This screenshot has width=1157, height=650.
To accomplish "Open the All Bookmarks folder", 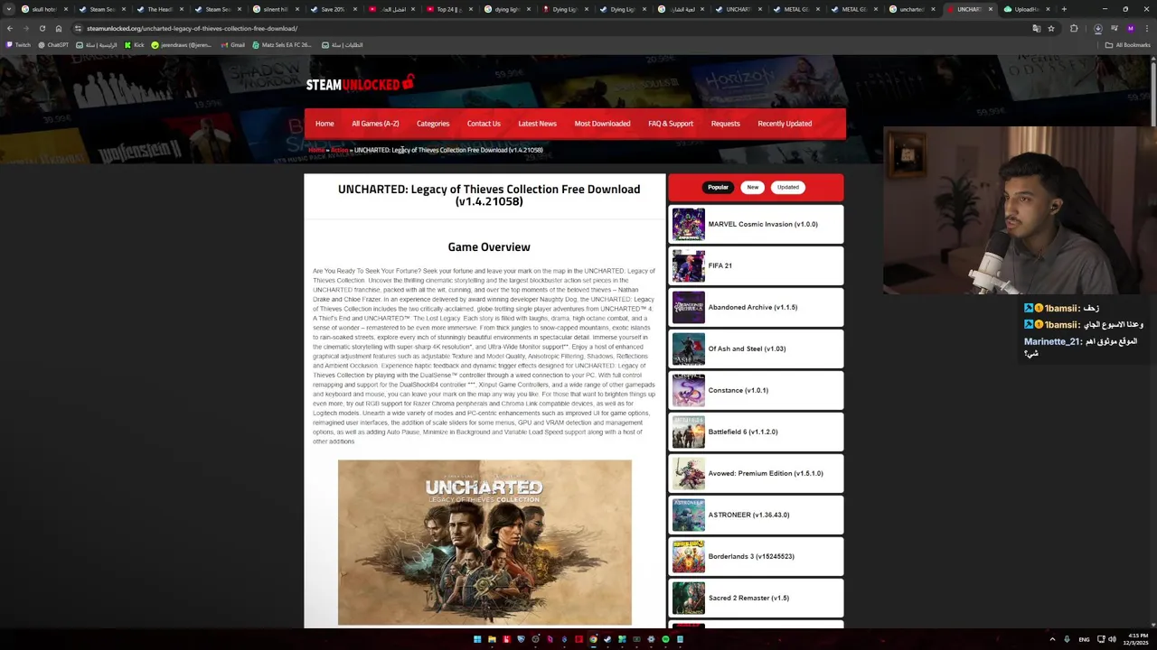I will tap(1127, 45).
